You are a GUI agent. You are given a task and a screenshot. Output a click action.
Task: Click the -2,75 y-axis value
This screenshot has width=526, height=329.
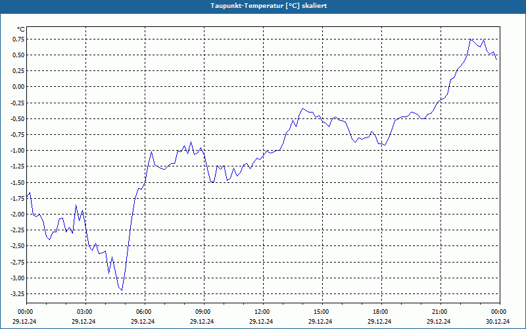coord(18,262)
